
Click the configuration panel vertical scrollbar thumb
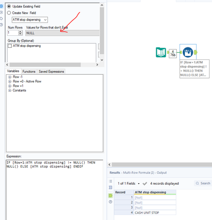(102, 31)
